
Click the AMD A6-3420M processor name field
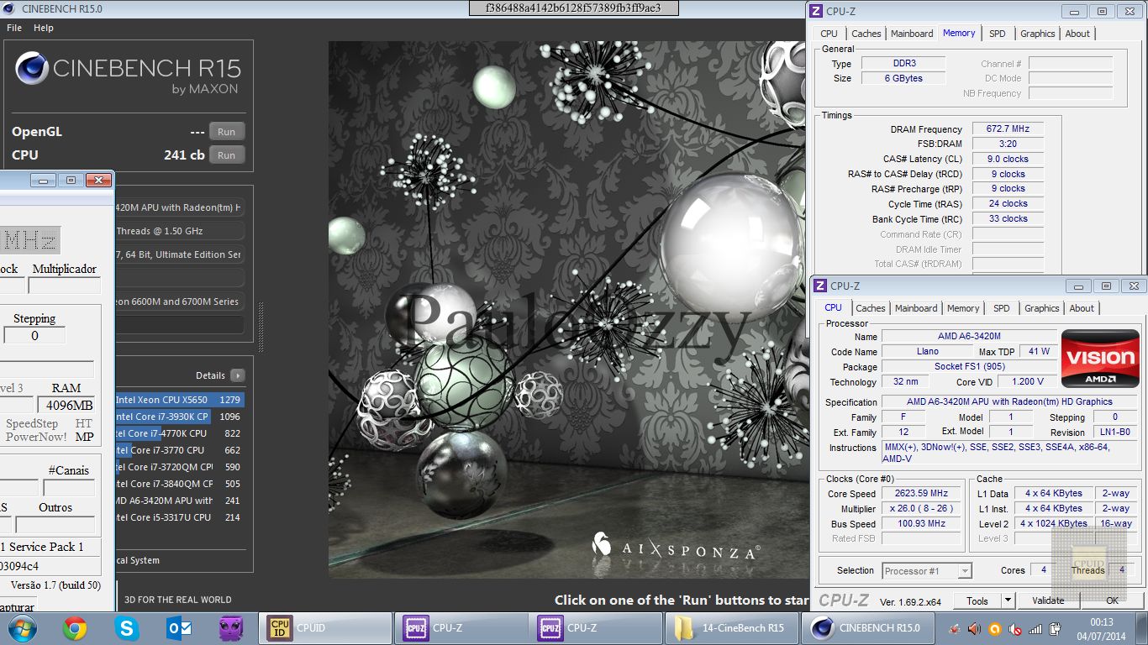(969, 337)
